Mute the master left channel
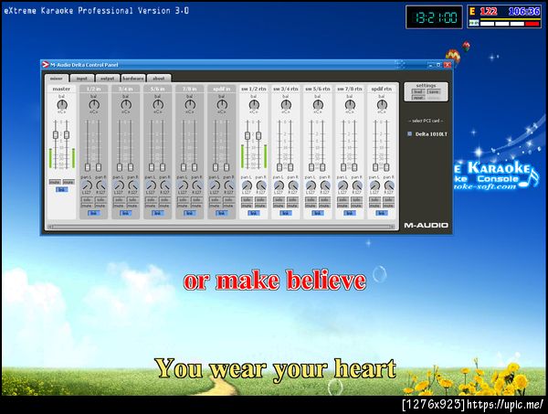This screenshot has width=548, height=414. click(55, 182)
